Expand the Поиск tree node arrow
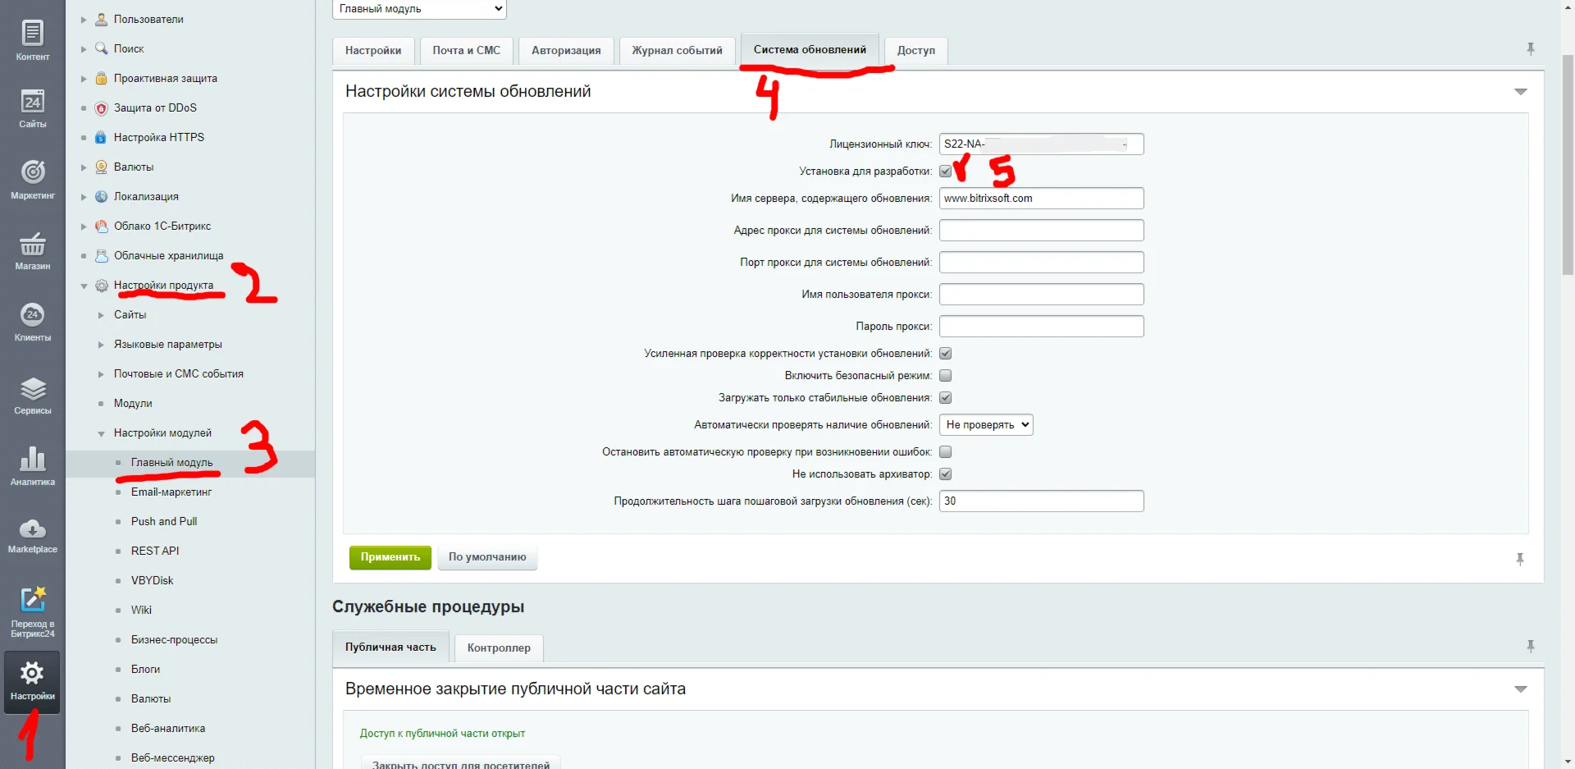The width and height of the screenshot is (1575, 769). click(84, 48)
